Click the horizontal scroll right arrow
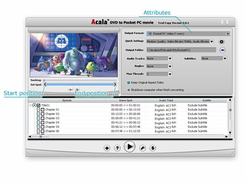Image resolution: width=246 pixels, height=182 pixels. [x=226, y=136]
